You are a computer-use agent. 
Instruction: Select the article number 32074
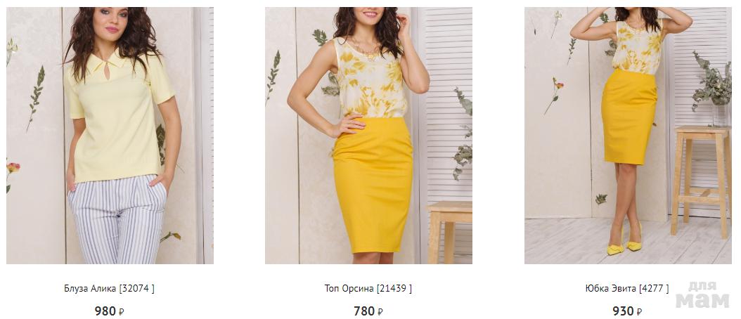[x=136, y=288]
